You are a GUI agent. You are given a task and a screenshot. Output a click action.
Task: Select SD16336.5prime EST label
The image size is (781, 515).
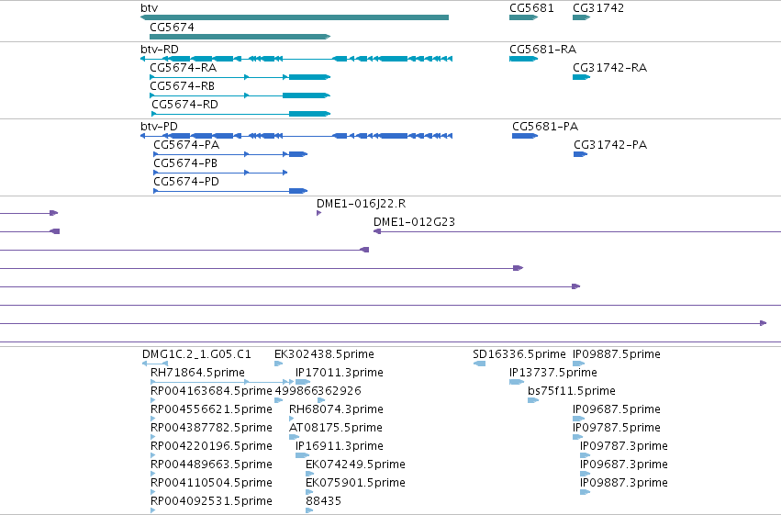(x=519, y=354)
